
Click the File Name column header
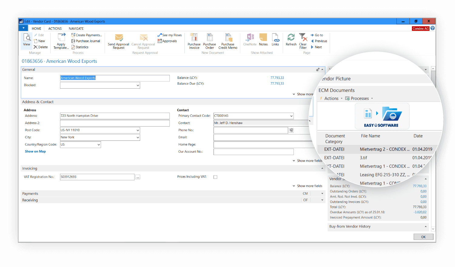pos(370,136)
